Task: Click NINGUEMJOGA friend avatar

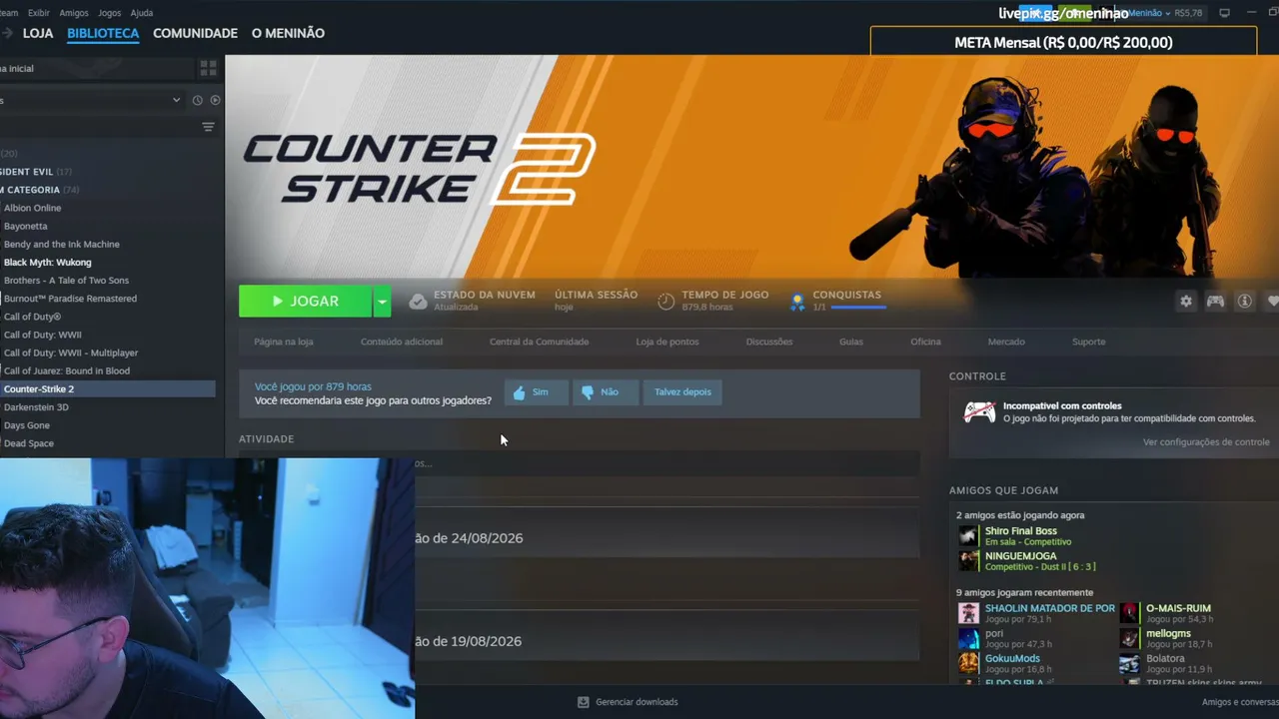Action: tap(968, 561)
